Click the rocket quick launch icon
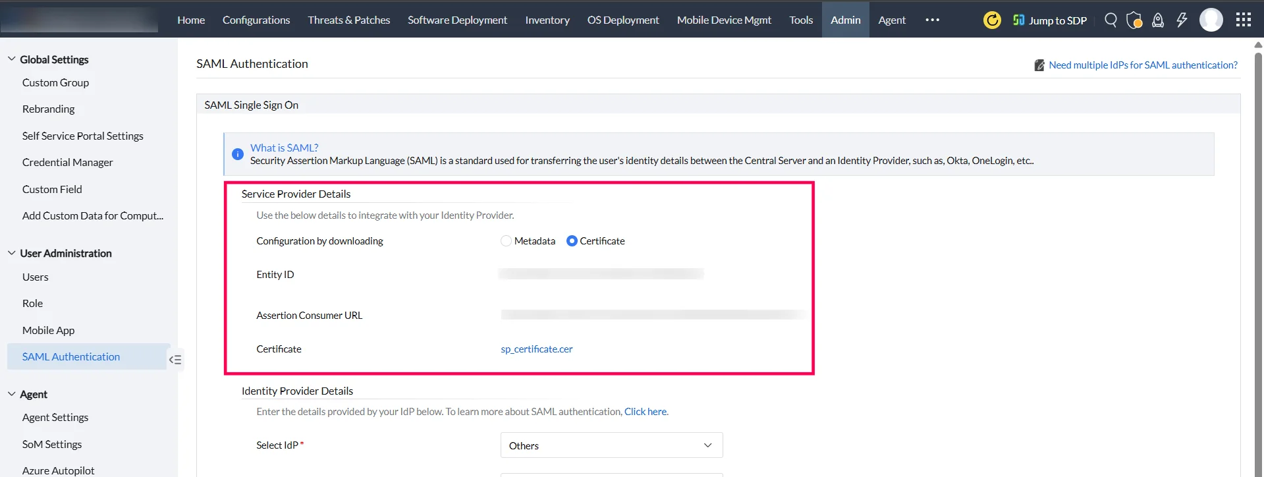 coord(1158,20)
